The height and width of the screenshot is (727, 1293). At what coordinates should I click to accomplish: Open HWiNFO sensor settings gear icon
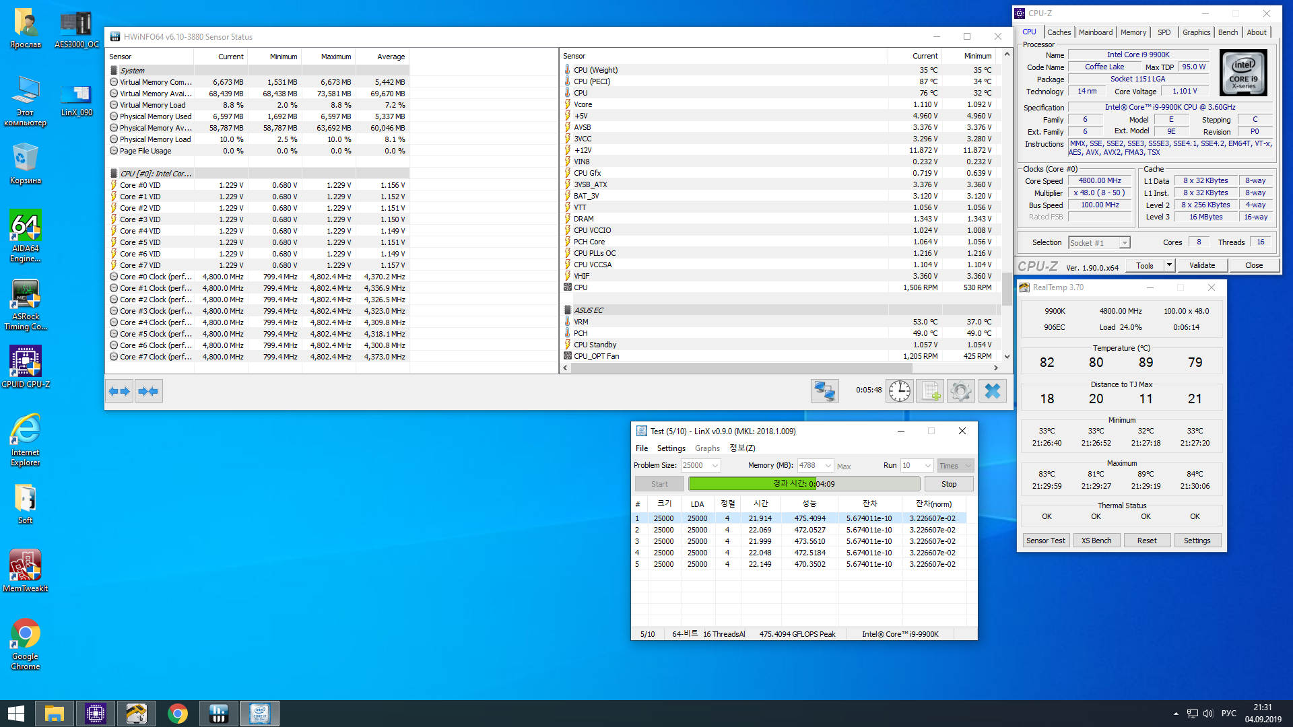(961, 390)
